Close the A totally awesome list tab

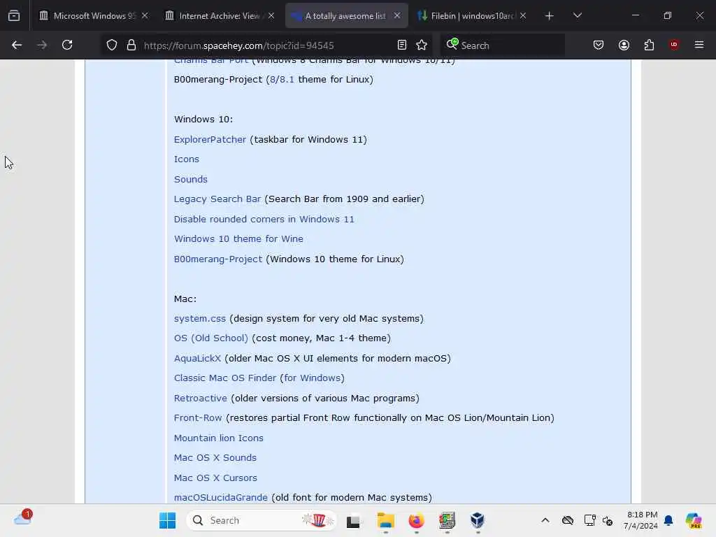[397, 15]
